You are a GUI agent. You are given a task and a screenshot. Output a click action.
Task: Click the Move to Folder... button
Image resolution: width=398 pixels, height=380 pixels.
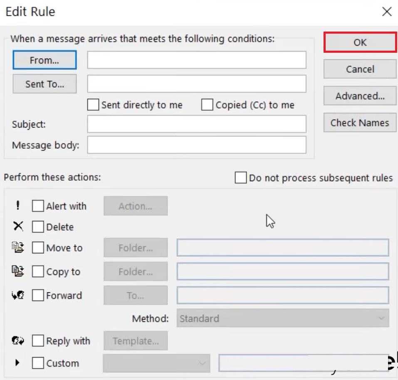point(136,248)
